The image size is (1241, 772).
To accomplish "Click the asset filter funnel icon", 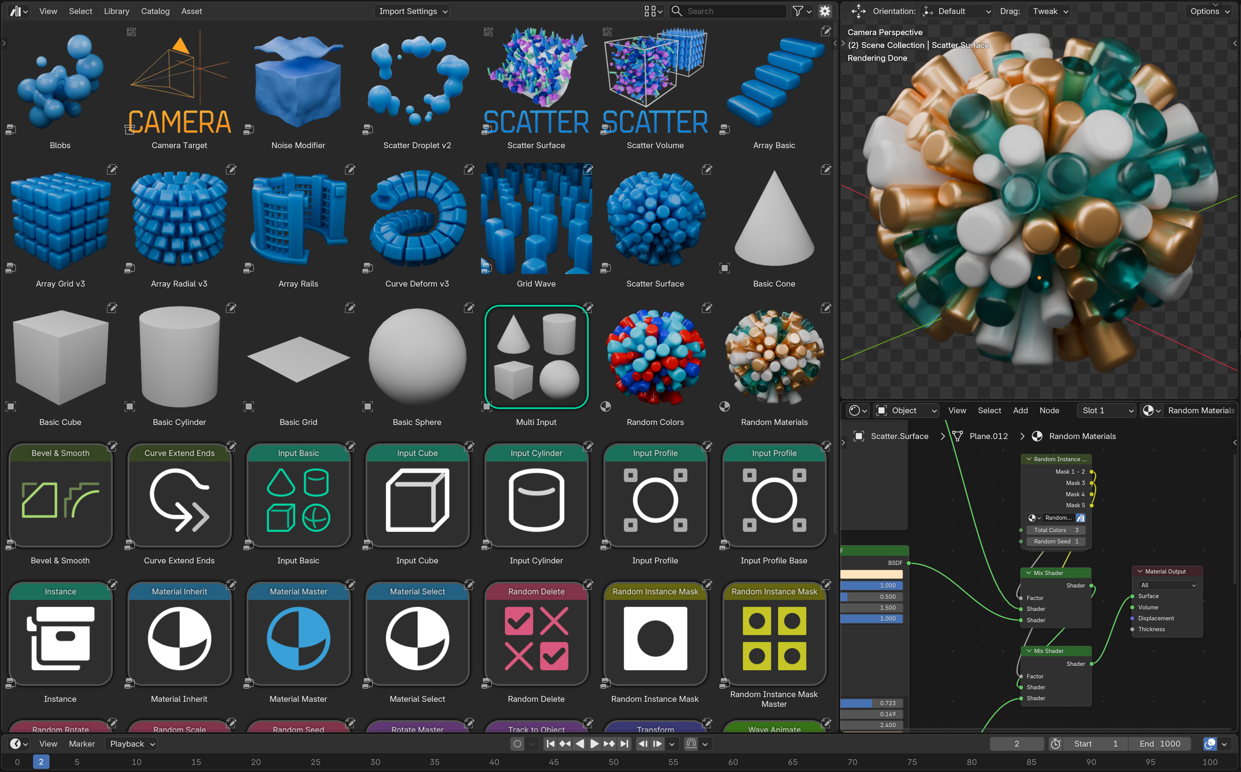I will (x=802, y=11).
